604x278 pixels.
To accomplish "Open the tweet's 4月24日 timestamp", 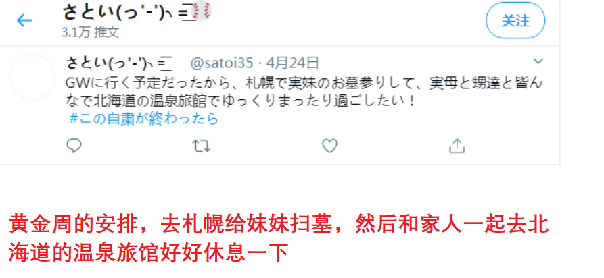I will click(x=292, y=62).
